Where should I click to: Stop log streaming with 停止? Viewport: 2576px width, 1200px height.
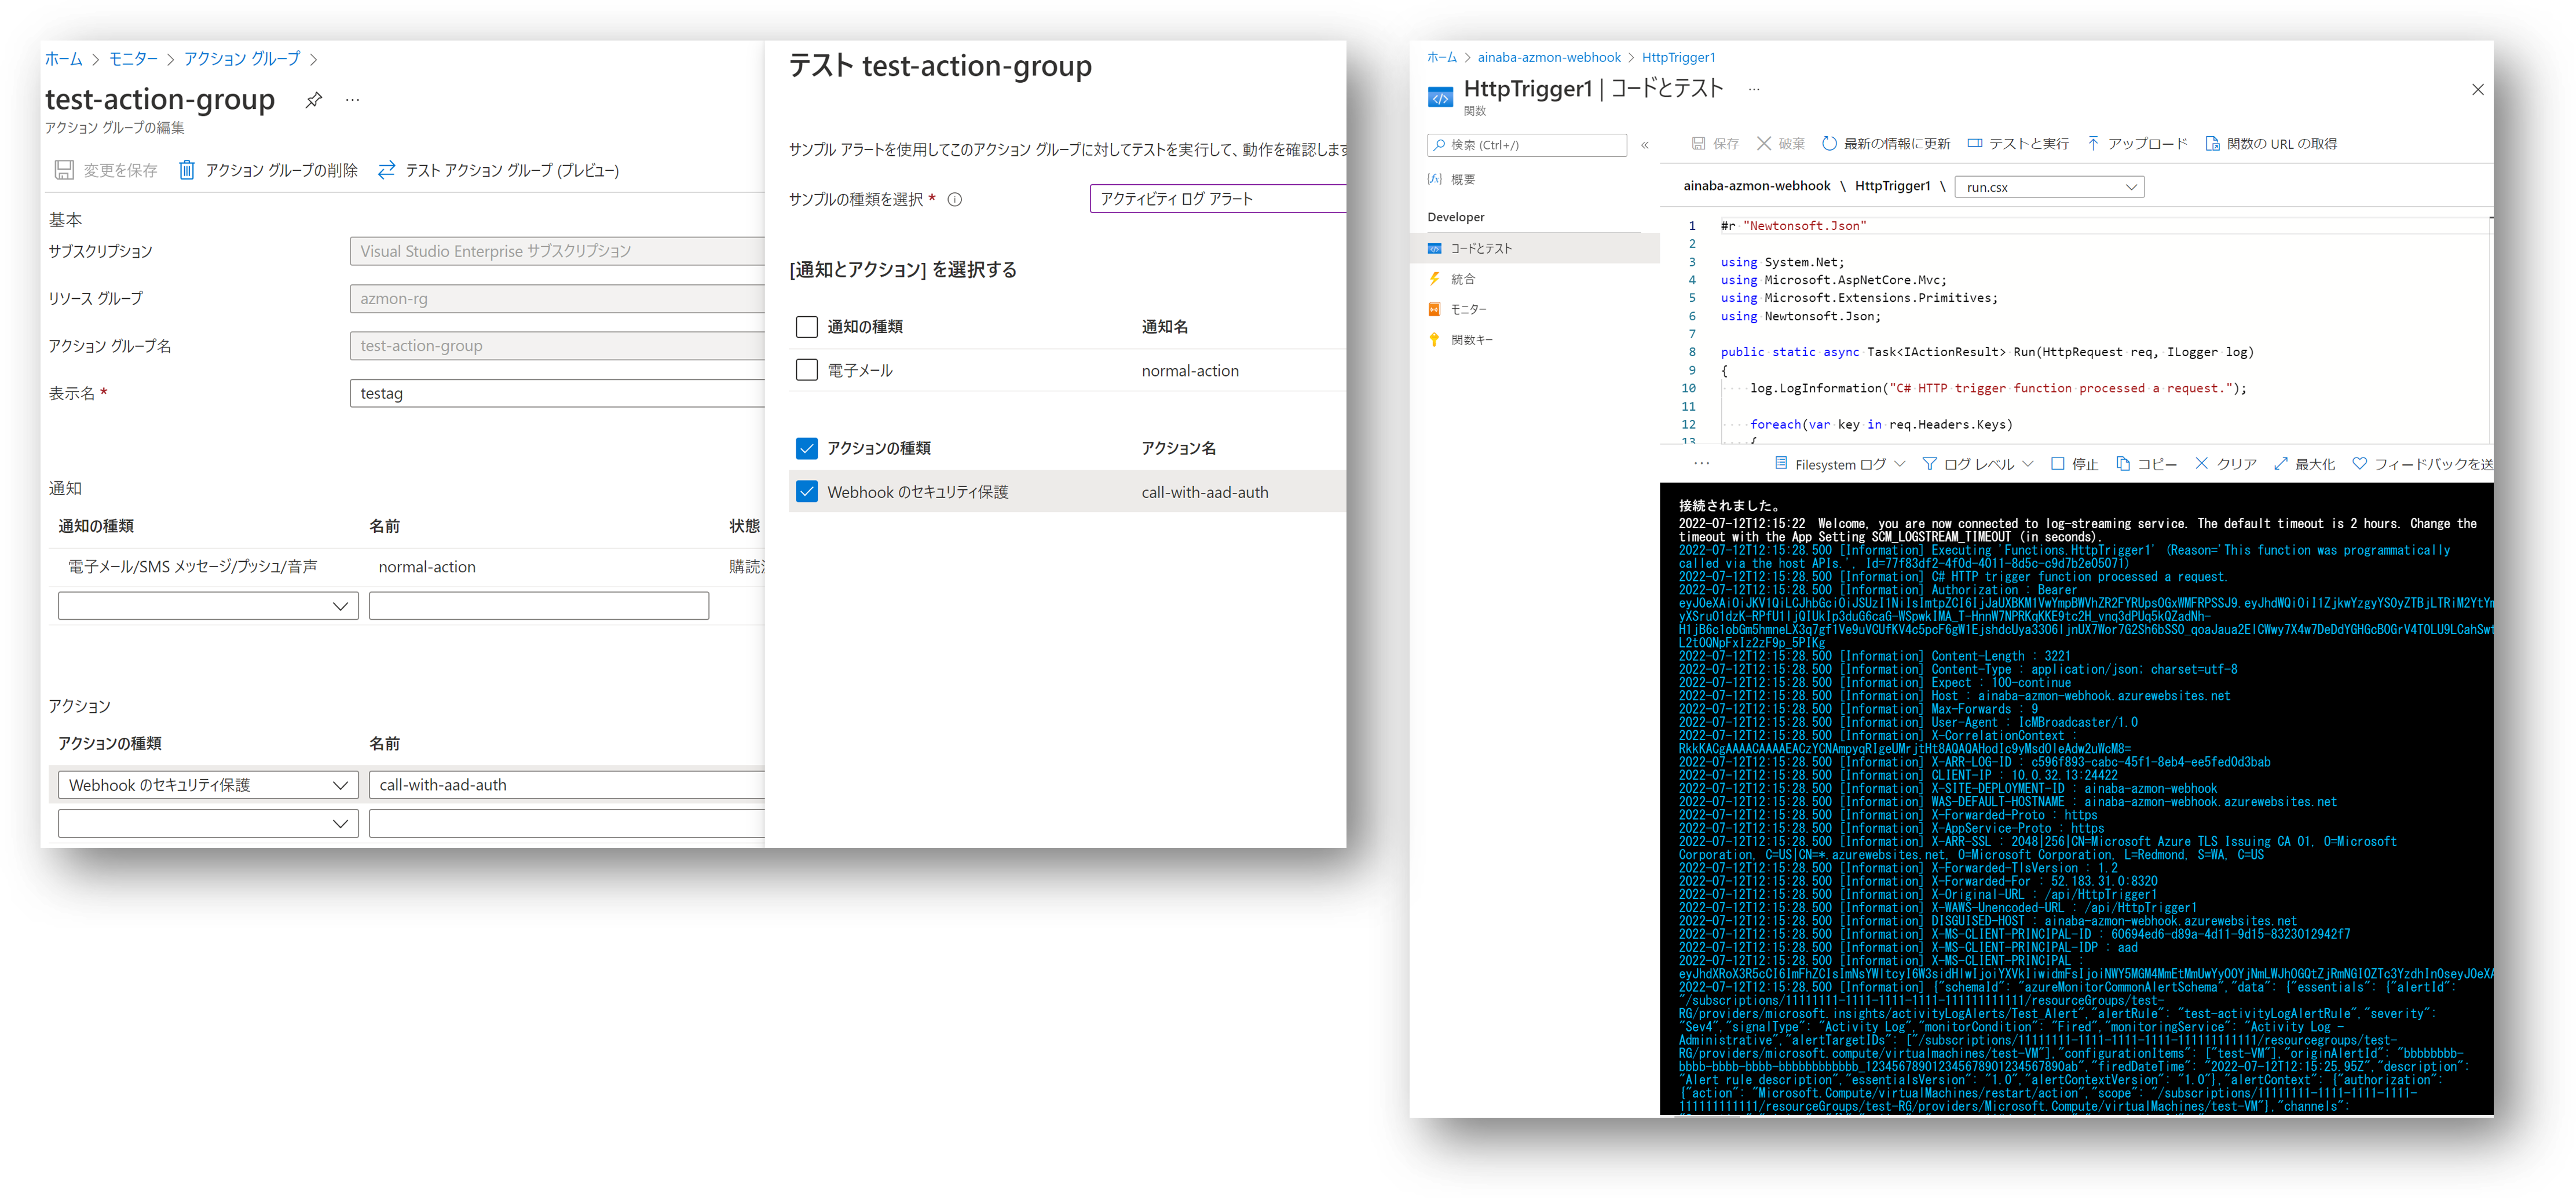(x=2074, y=464)
